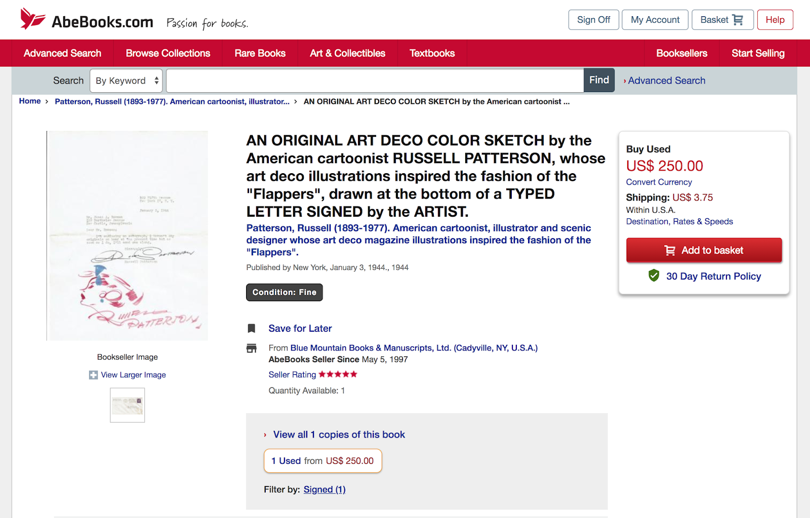Click the Save for Later bookmark icon
Viewport: 810px width, 518px height.
pyautogui.click(x=251, y=328)
